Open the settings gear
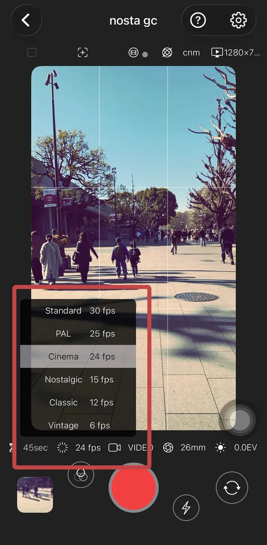267x545 pixels. tap(238, 20)
